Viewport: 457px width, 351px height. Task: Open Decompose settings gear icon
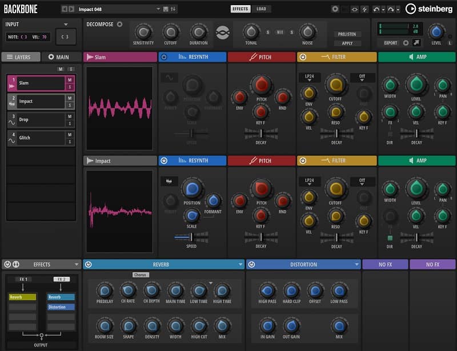pyautogui.click(x=119, y=24)
